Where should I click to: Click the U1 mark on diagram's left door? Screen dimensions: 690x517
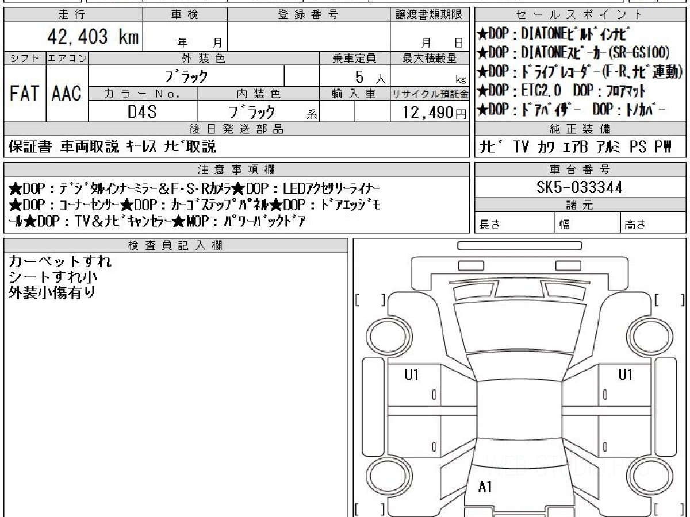click(412, 375)
